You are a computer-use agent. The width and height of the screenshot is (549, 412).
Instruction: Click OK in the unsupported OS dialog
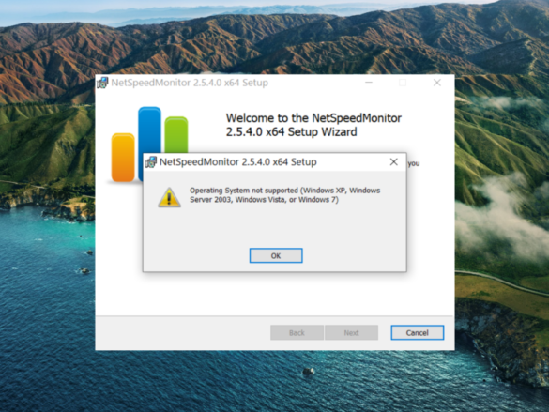[x=276, y=255]
